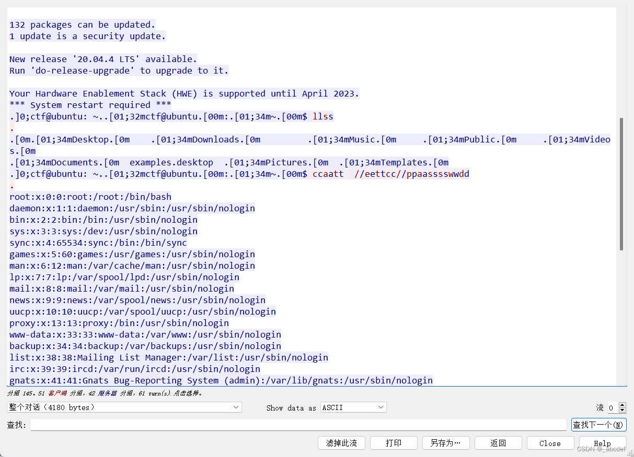Click the daemon:x:1:1 passwd line
This screenshot has height=457, width=634.
click(132, 208)
